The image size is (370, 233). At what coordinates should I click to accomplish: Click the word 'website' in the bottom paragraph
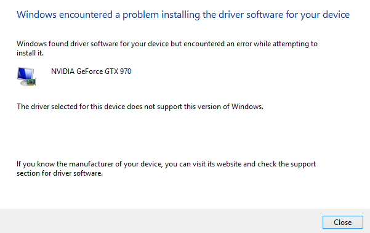pyautogui.click(x=228, y=164)
